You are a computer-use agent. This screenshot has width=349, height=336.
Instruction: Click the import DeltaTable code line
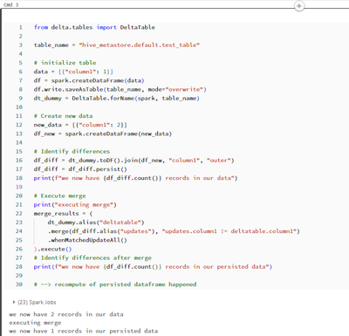pos(94,27)
